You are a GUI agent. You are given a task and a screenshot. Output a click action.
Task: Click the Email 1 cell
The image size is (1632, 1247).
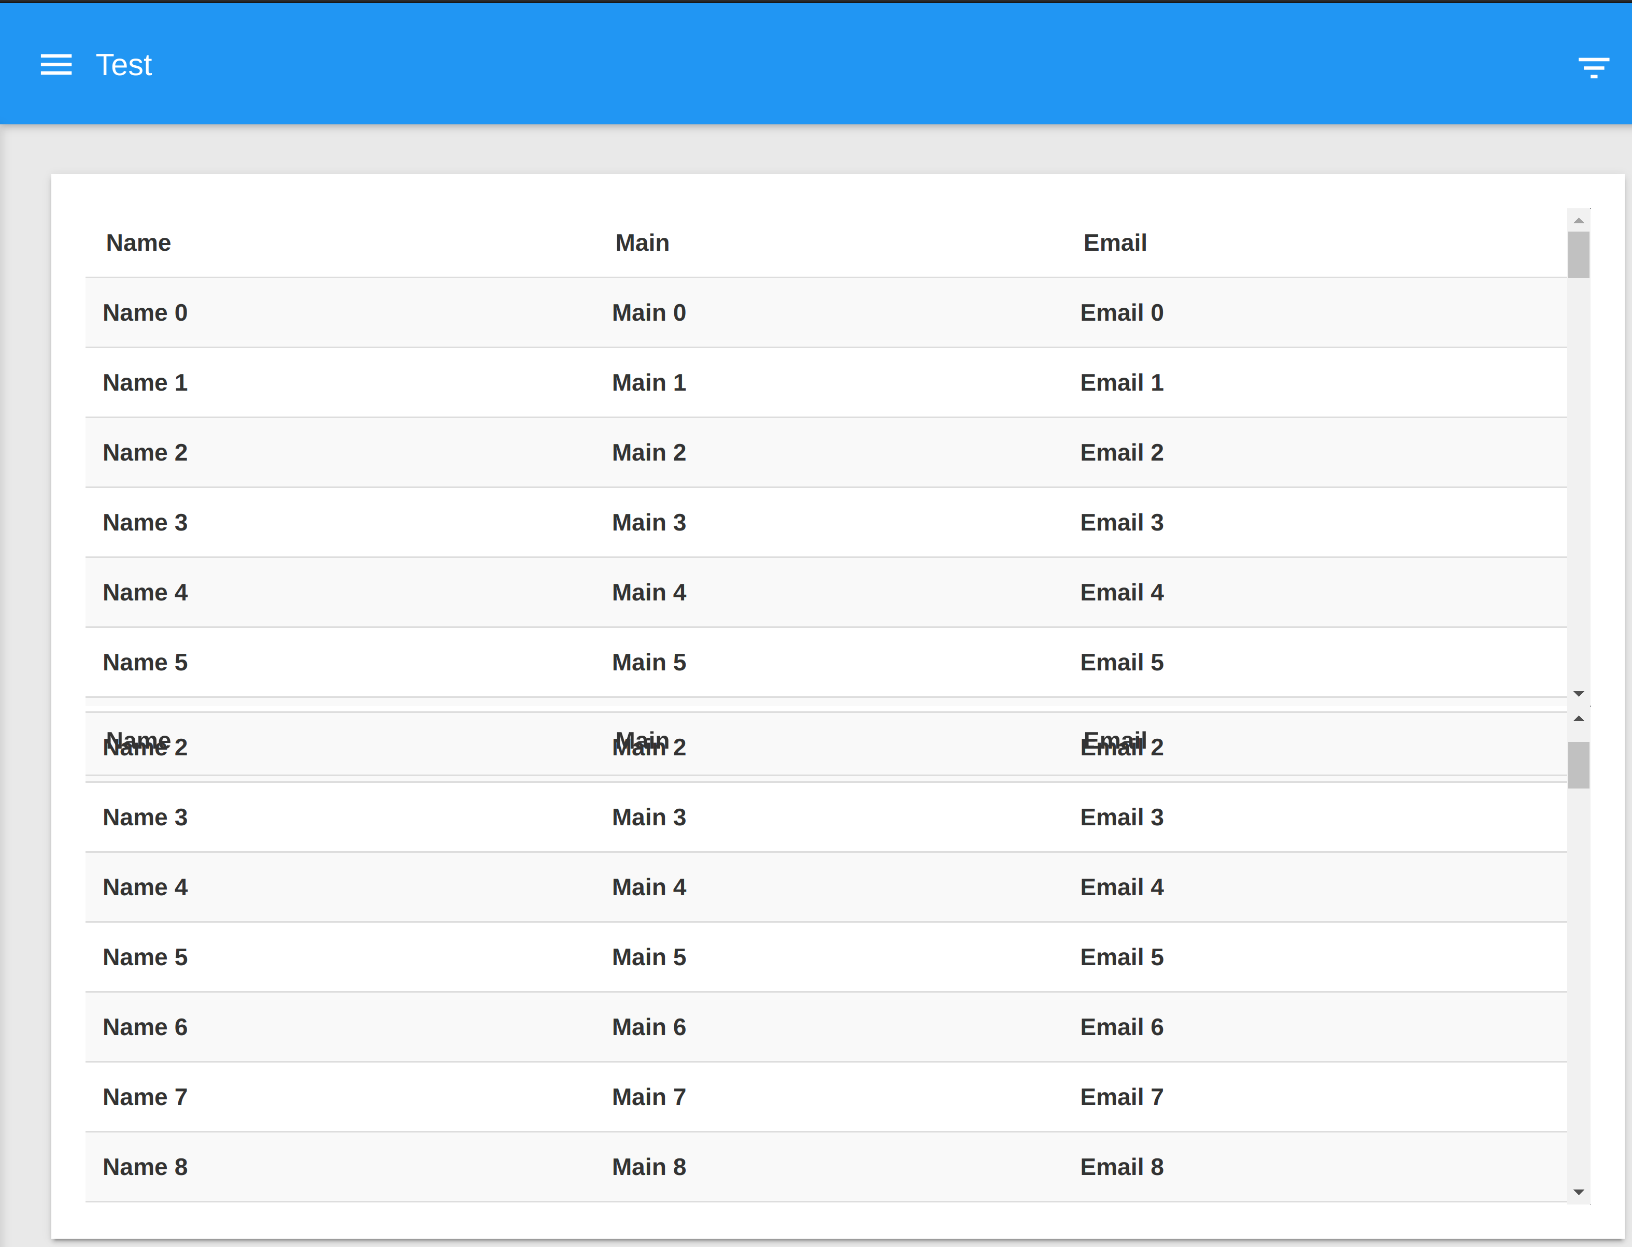point(1121,382)
